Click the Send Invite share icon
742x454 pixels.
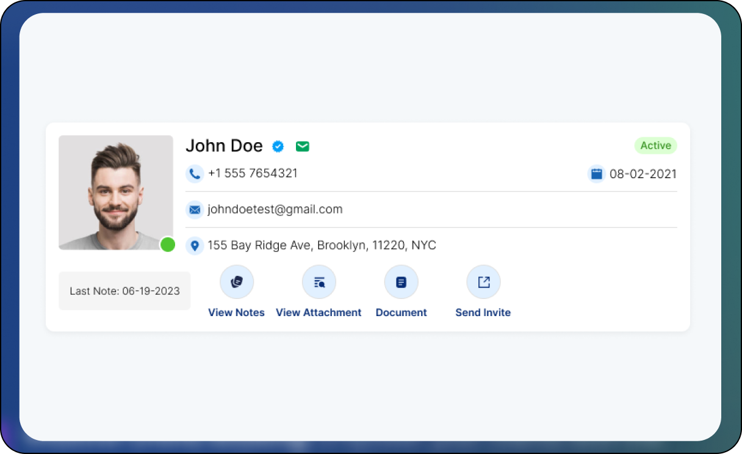point(483,282)
